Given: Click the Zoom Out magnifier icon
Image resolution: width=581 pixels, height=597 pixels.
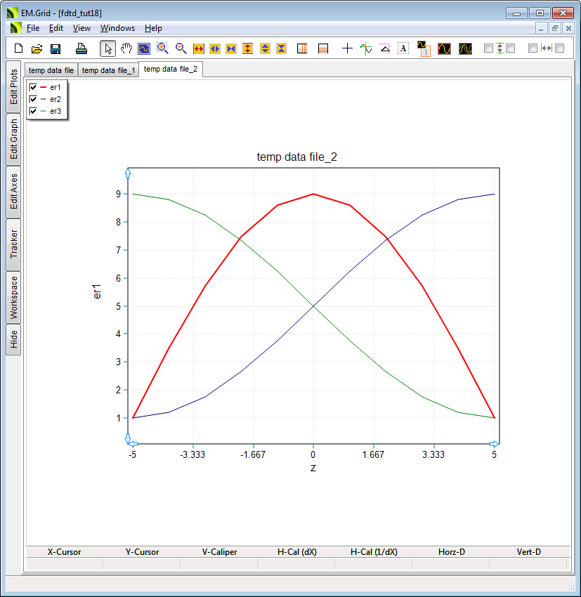Looking at the screenshot, I should pyautogui.click(x=181, y=48).
